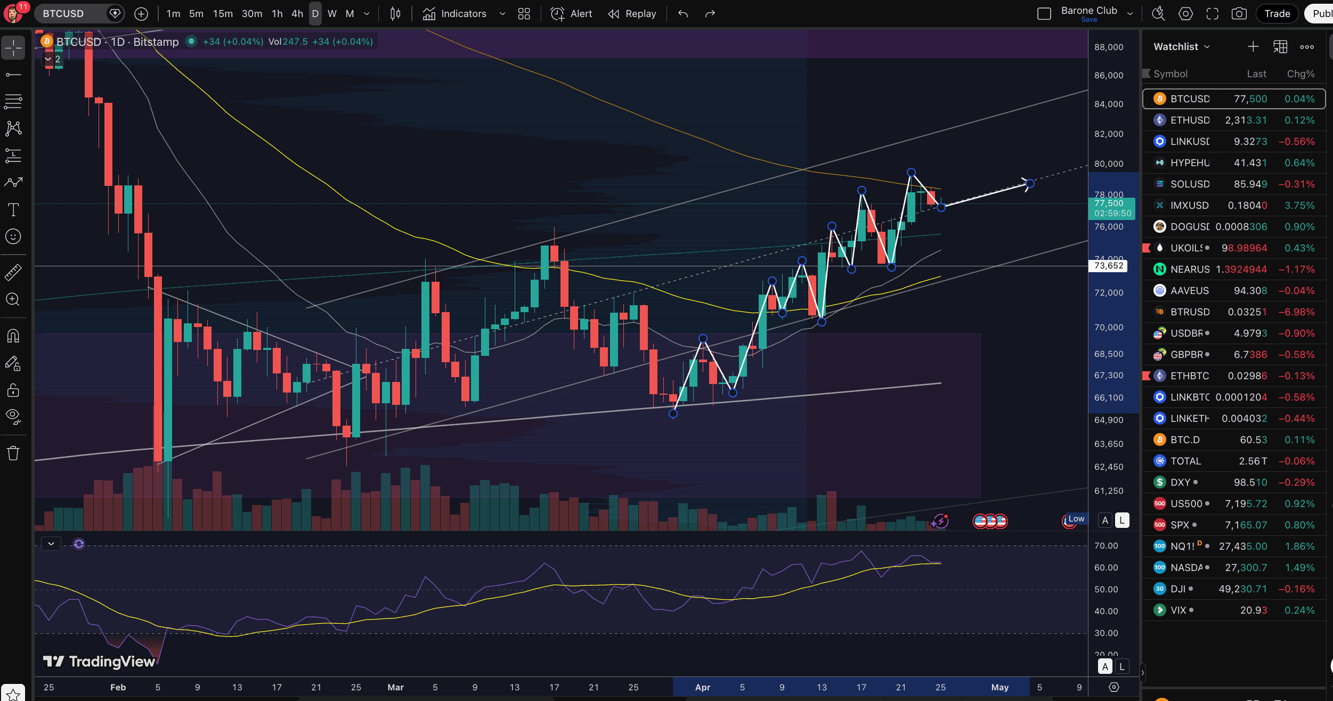Expand the Watchlist selector dropdown
The width and height of the screenshot is (1333, 701).
point(1182,47)
